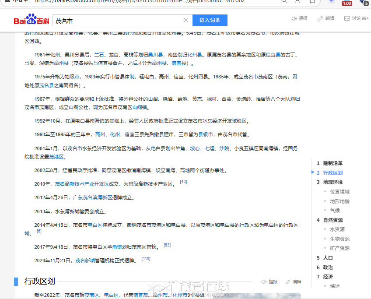Click the browser bookmark star icon
The width and height of the screenshot is (371, 299).
point(312,1)
